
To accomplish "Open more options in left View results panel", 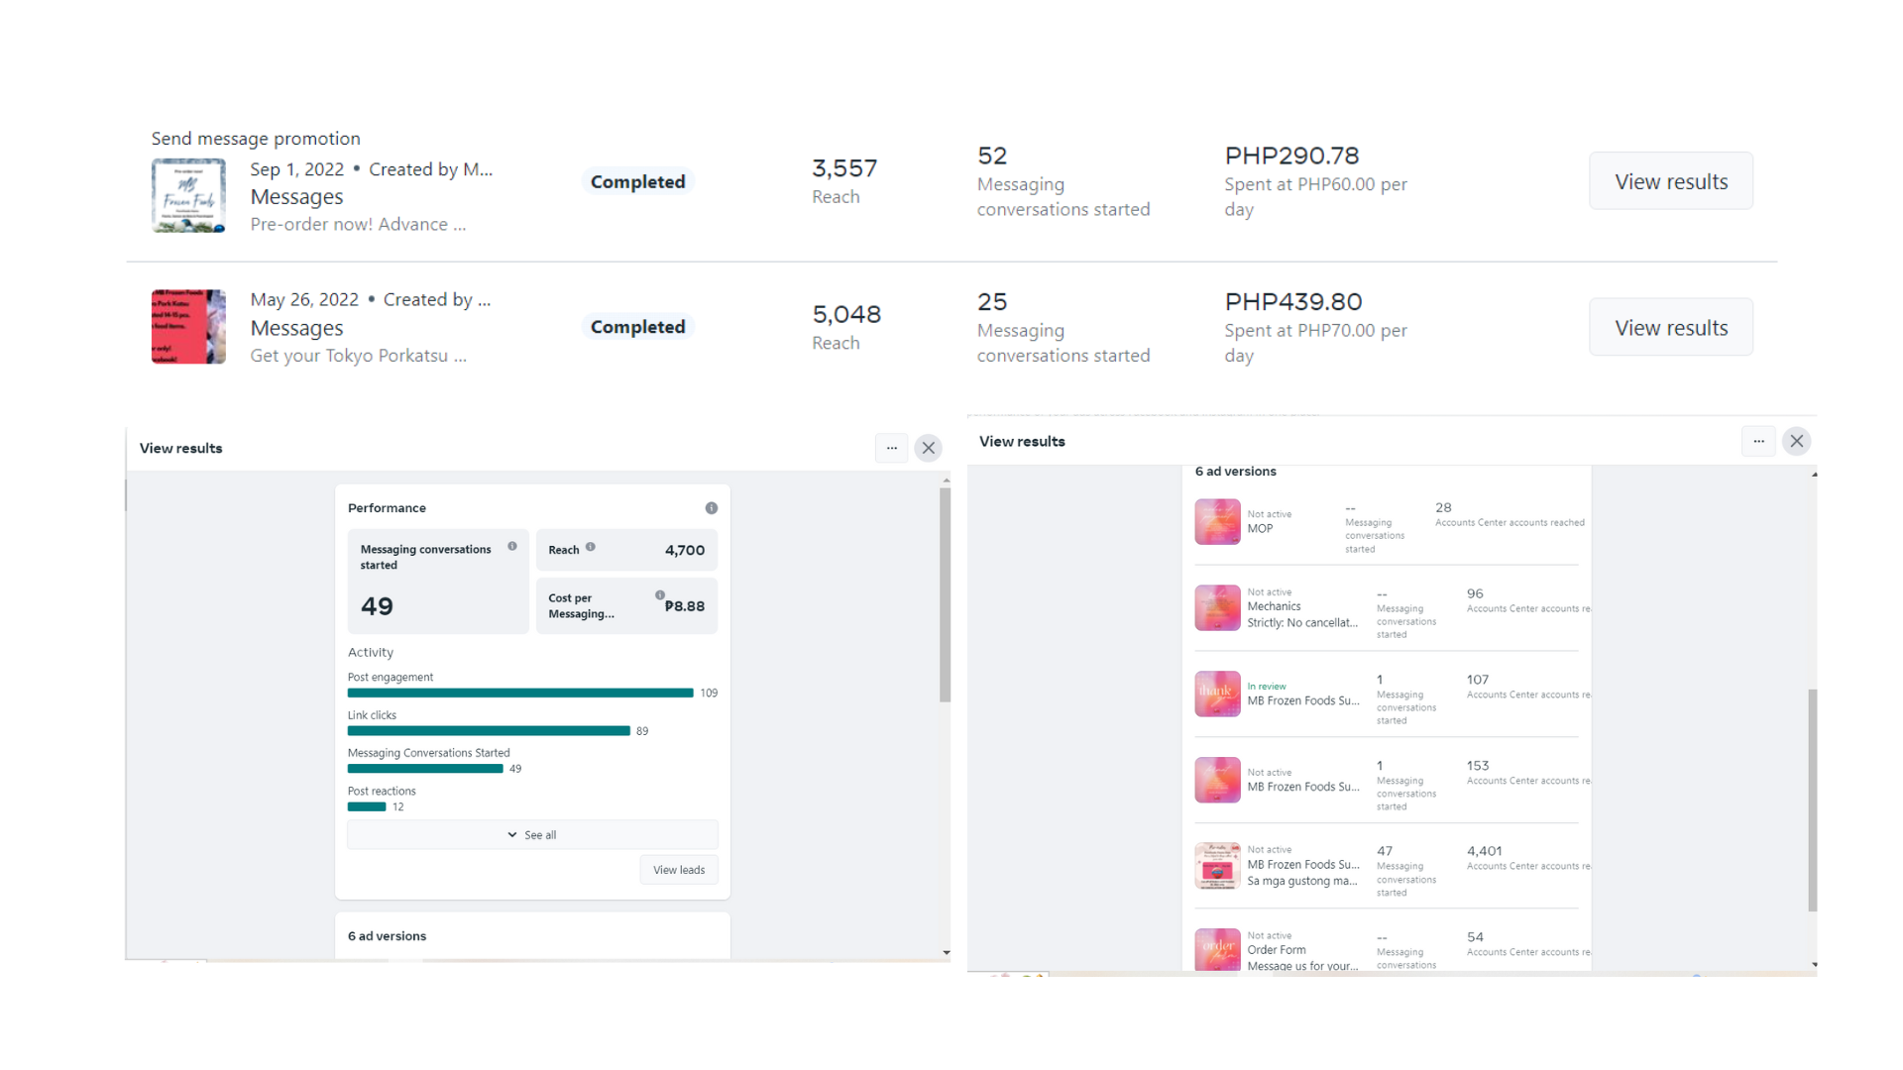I will pos(891,448).
